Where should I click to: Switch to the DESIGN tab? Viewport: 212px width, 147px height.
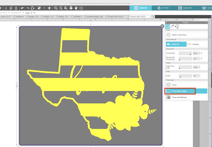pyautogui.click(x=141, y=8)
